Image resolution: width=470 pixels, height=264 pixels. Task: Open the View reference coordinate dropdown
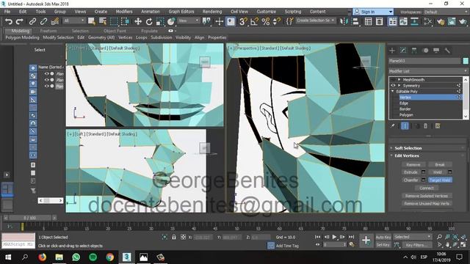(189, 21)
